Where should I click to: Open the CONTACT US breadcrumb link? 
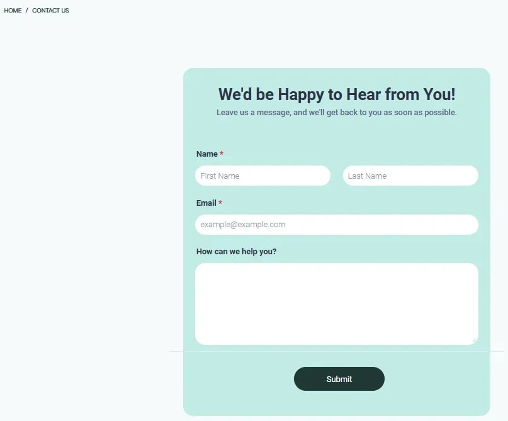pos(50,10)
